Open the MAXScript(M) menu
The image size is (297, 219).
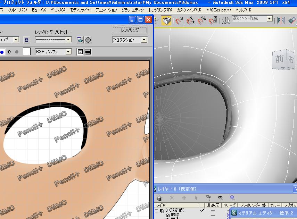tap(218, 10)
